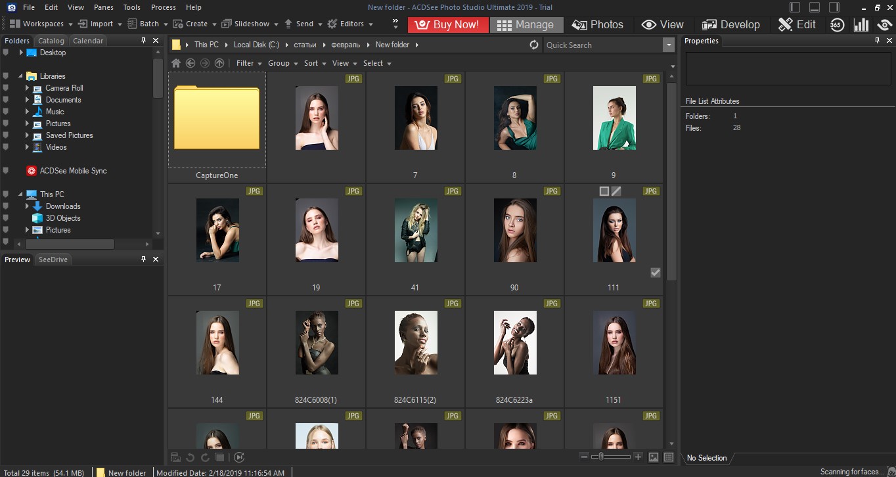Open the Sort dropdown
The image size is (896, 477).
click(314, 63)
